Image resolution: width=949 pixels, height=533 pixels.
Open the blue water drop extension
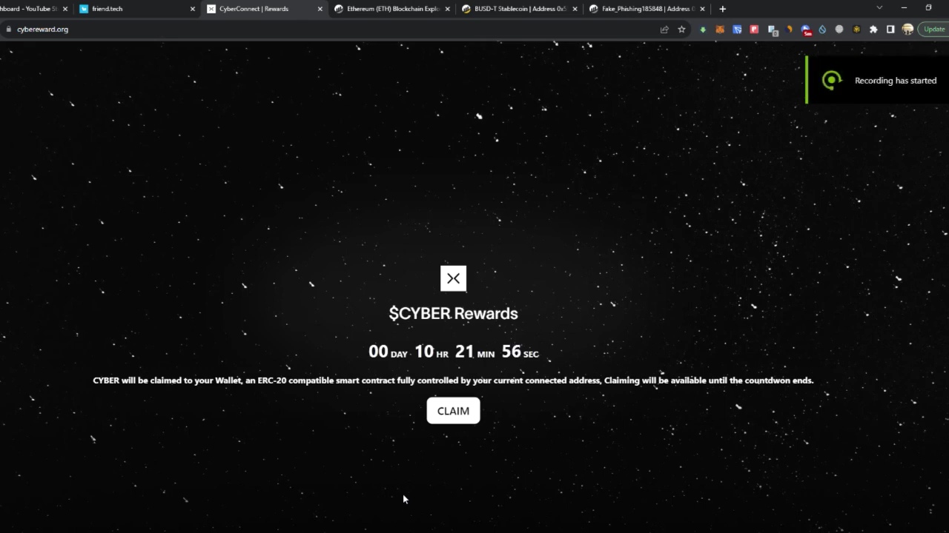(x=822, y=30)
